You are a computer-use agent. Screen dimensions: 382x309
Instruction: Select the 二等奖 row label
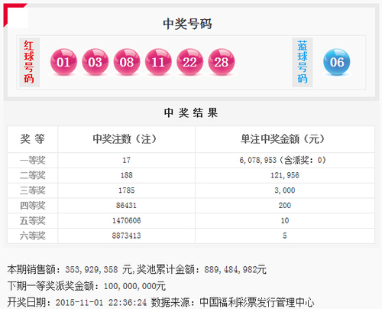[x=33, y=175]
